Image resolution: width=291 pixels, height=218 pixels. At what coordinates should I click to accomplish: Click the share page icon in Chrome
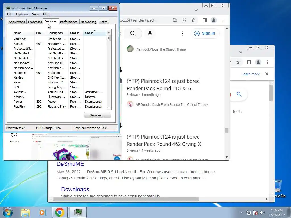(184, 20)
